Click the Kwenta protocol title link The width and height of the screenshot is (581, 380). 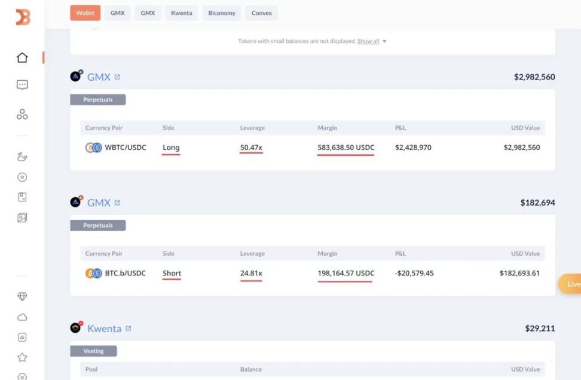pos(104,329)
